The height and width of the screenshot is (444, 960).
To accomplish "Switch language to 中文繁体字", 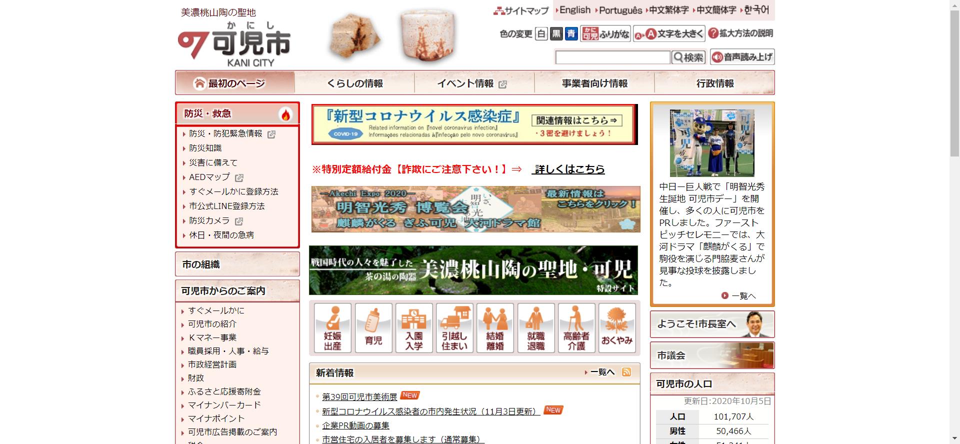I will (668, 10).
